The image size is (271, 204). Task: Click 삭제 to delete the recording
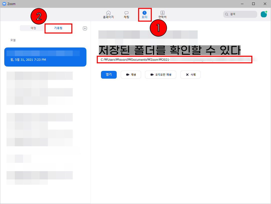(x=190, y=75)
